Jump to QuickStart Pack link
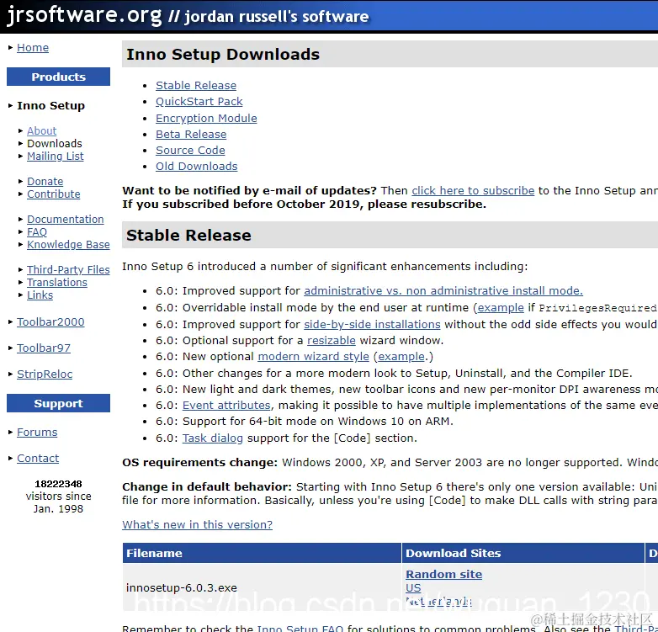 tap(199, 102)
